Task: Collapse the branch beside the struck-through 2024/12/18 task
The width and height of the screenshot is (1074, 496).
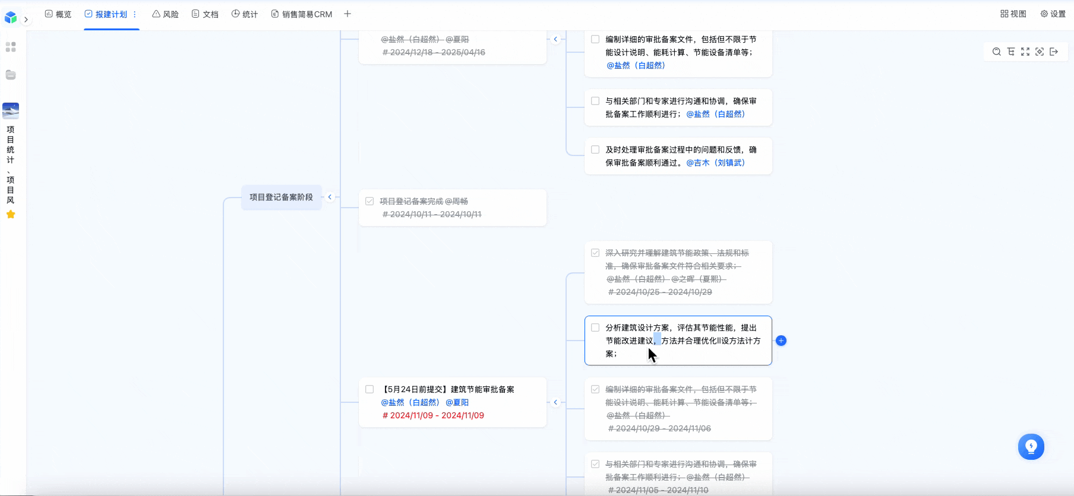Action: (555, 39)
